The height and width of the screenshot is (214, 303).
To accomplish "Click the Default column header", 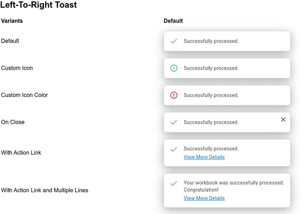I will [x=173, y=21].
